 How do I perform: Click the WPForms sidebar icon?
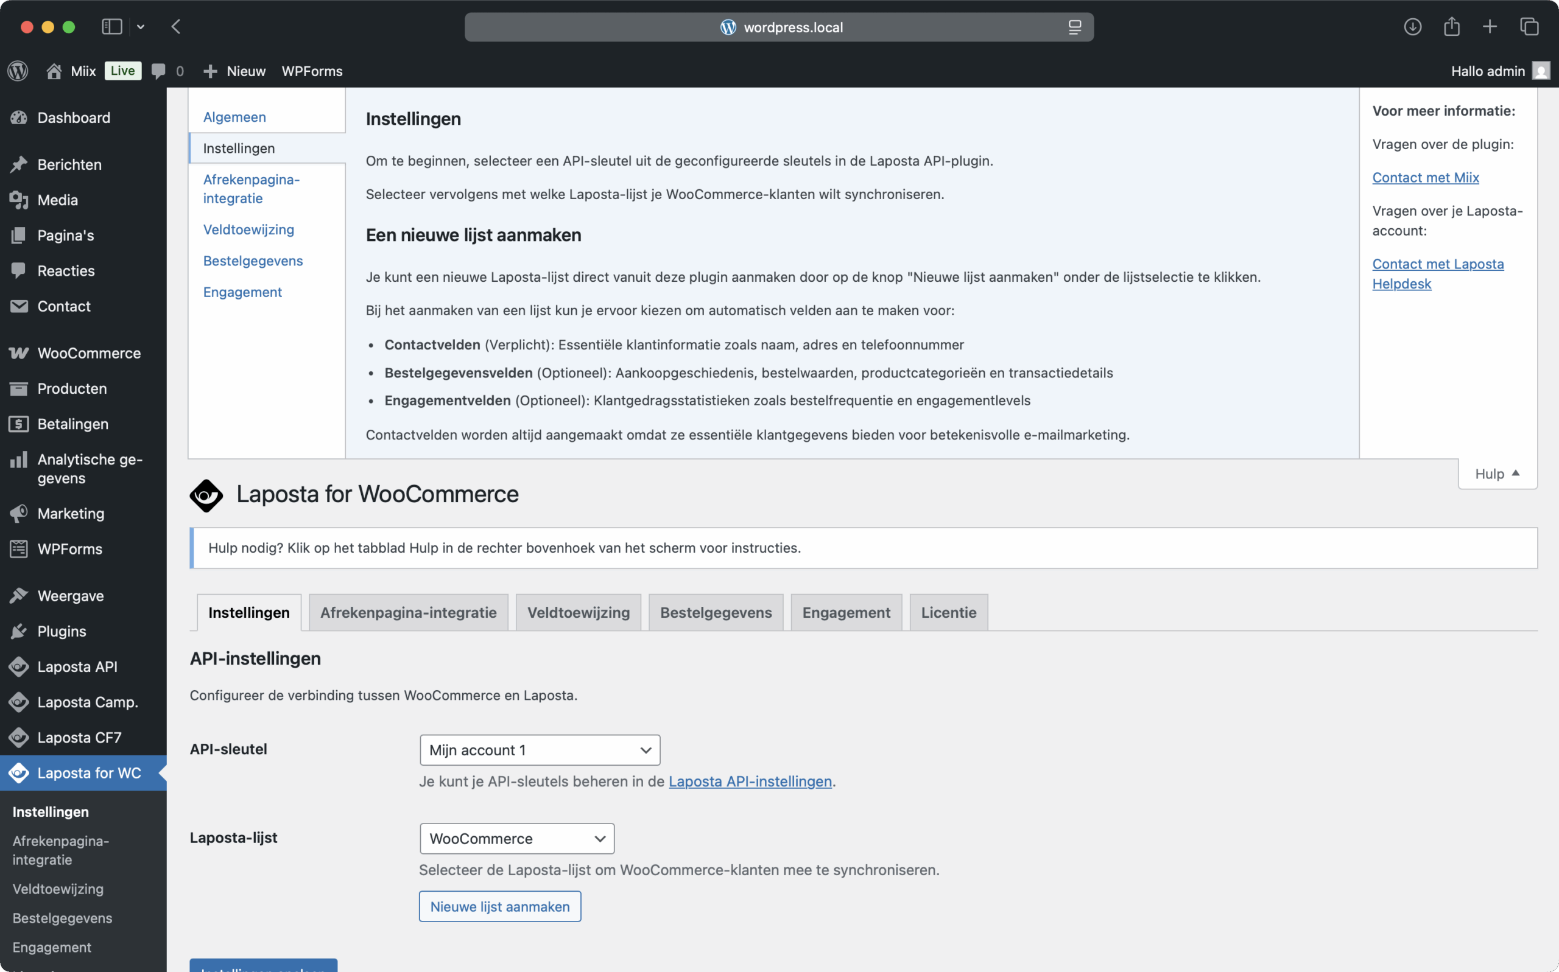pyautogui.click(x=19, y=549)
